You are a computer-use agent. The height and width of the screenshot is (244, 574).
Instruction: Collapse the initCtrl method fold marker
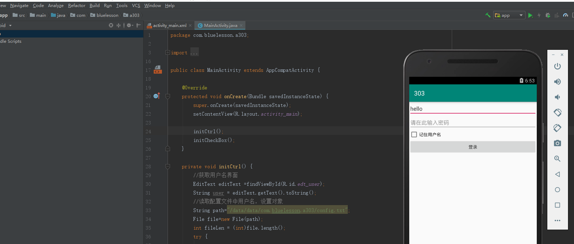tap(168, 167)
